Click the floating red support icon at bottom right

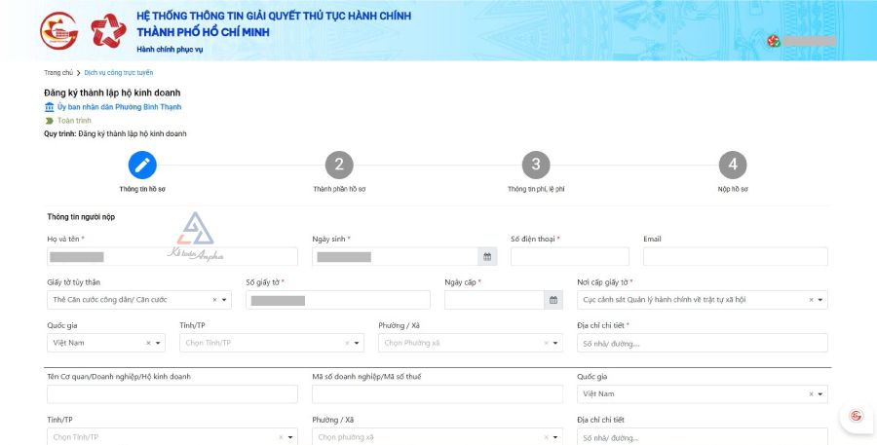pyautogui.click(x=856, y=416)
